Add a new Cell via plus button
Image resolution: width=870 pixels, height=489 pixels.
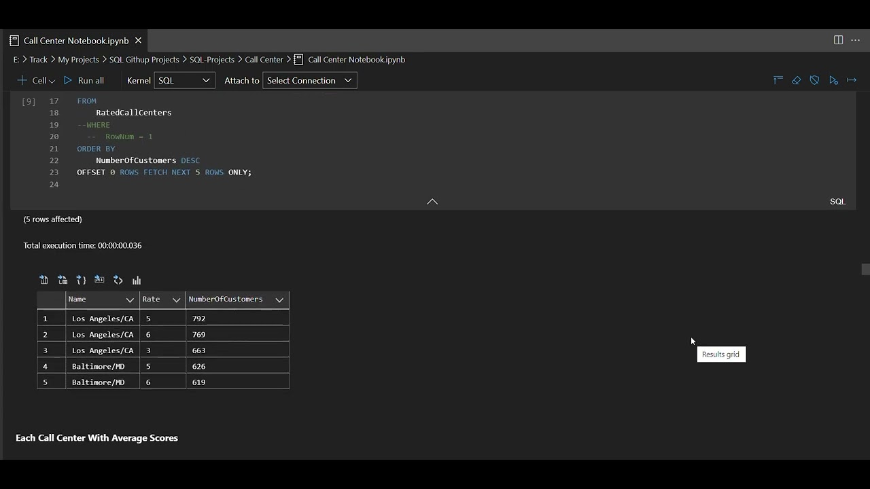pyautogui.click(x=35, y=80)
